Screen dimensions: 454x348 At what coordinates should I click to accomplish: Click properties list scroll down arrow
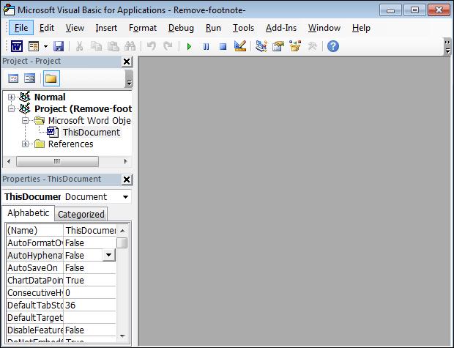coord(122,336)
